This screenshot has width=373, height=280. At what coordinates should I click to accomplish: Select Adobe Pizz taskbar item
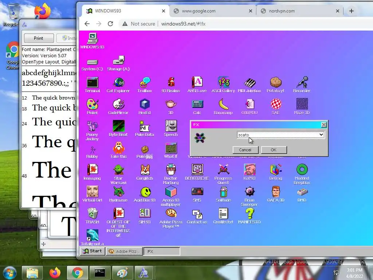point(124,251)
